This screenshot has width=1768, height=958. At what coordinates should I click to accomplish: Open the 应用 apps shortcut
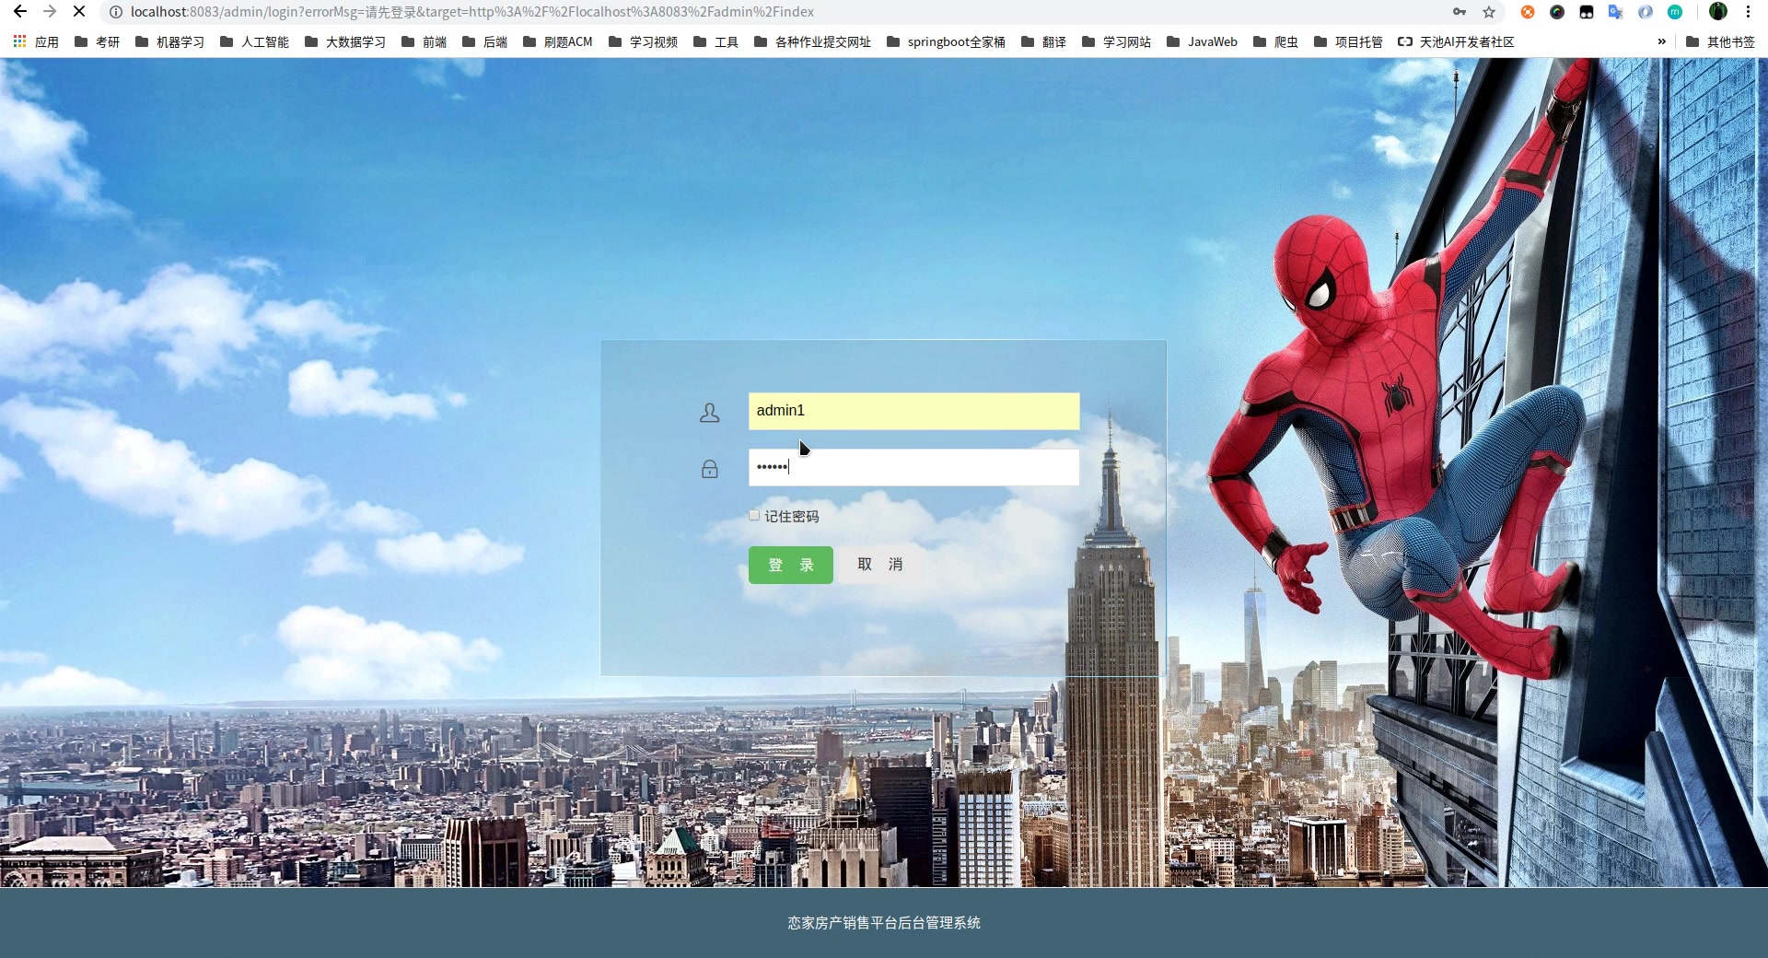click(x=36, y=42)
